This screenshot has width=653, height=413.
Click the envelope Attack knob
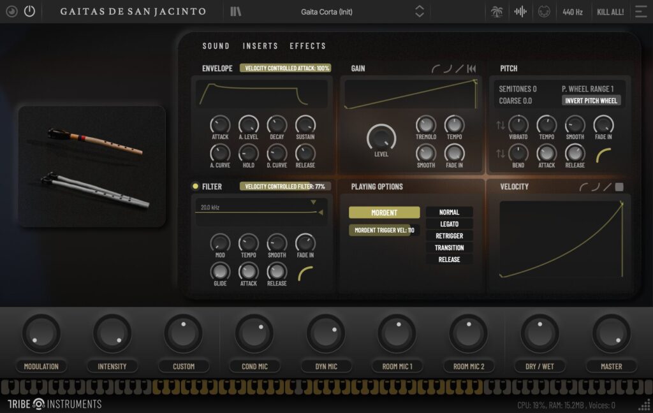pos(220,124)
